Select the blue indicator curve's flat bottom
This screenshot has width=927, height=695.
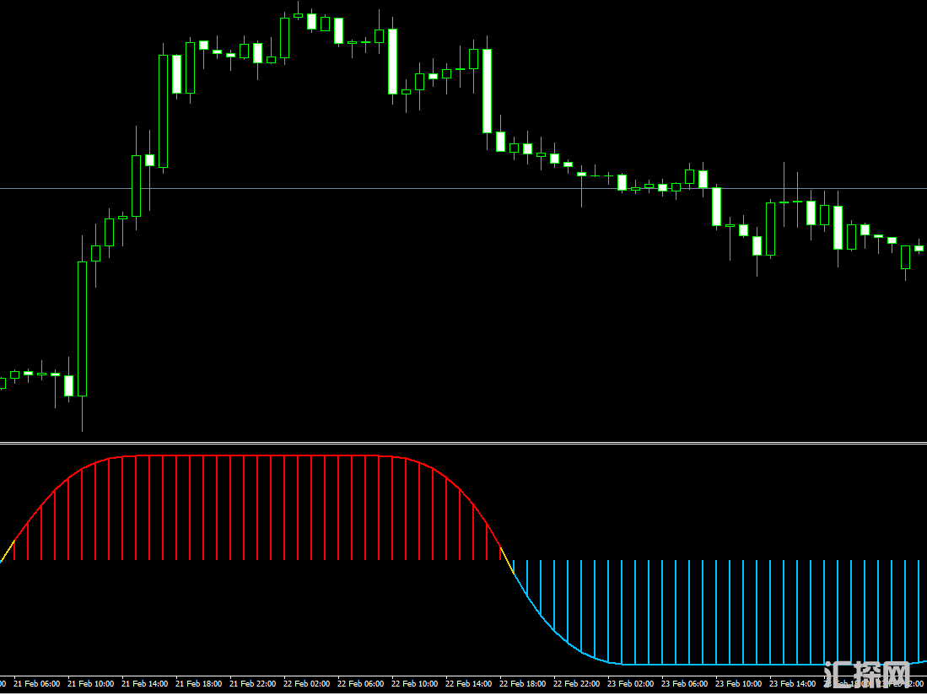717,665
